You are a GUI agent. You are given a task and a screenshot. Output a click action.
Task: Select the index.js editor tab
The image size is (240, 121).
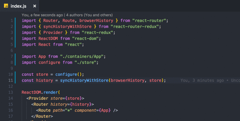20,6
